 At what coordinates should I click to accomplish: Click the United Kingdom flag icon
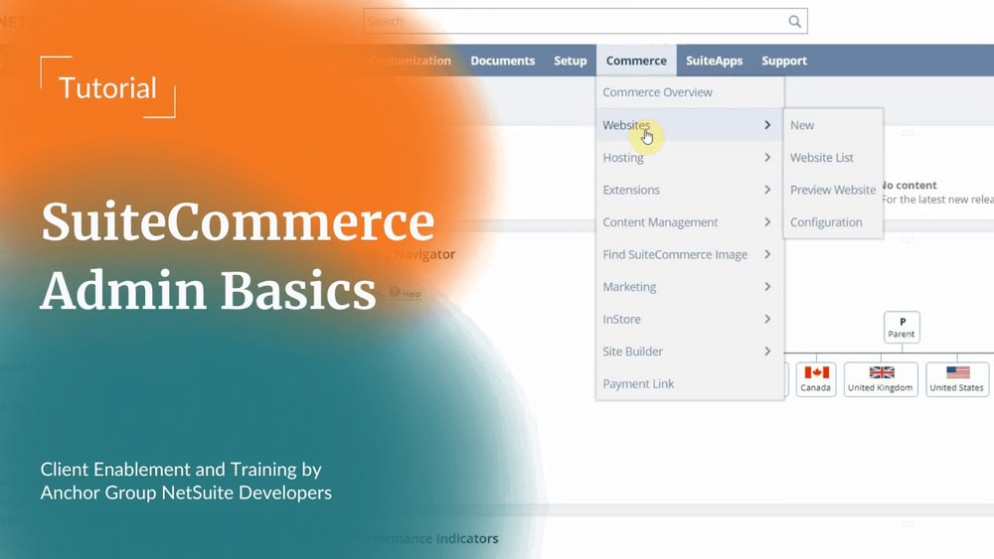point(882,372)
